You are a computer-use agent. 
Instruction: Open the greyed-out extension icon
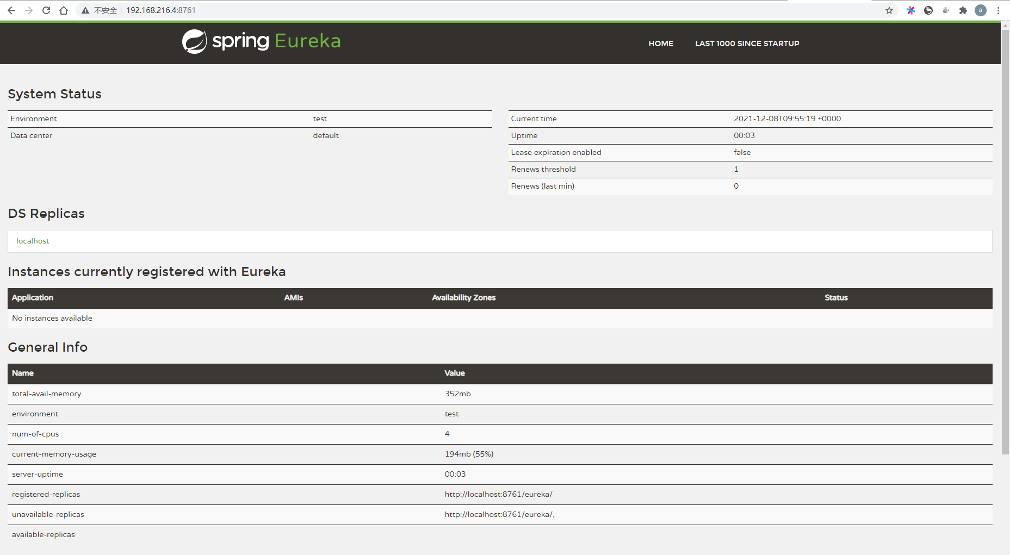[946, 10]
